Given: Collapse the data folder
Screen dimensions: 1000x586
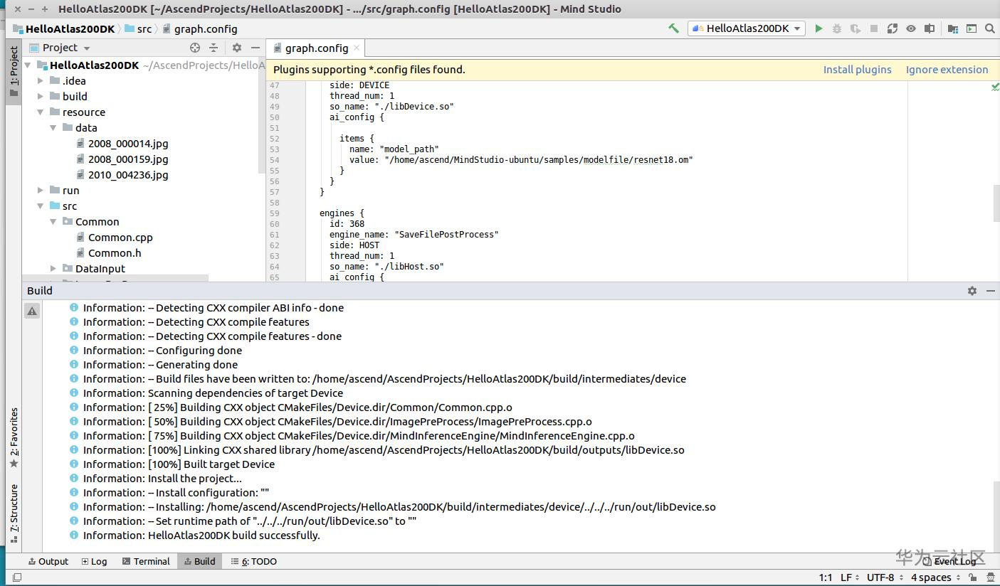Looking at the screenshot, I should click(53, 128).
